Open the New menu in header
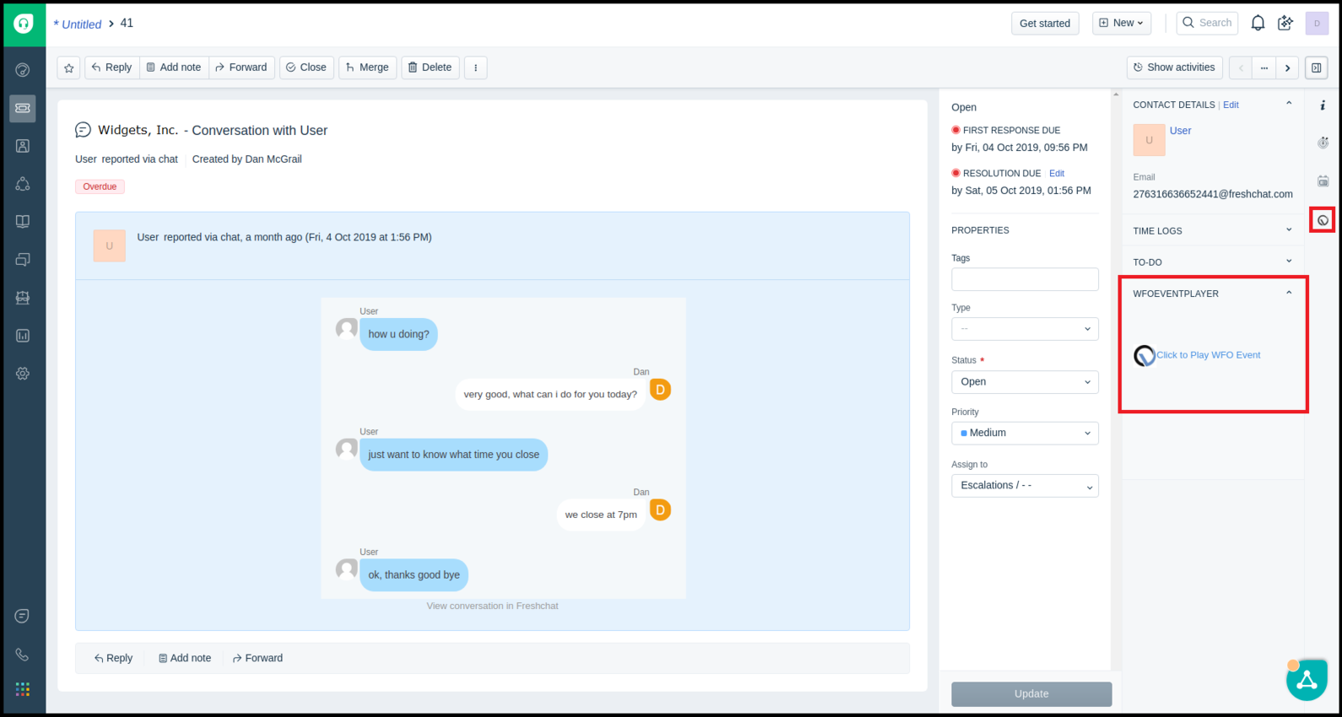Viewport: 1342px width, 717px height. (1122, 24)
